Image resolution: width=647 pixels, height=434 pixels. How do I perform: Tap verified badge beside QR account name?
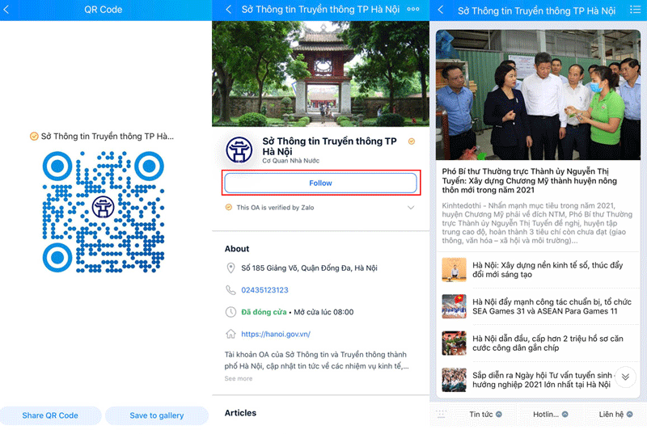click(x=34, y=137)
